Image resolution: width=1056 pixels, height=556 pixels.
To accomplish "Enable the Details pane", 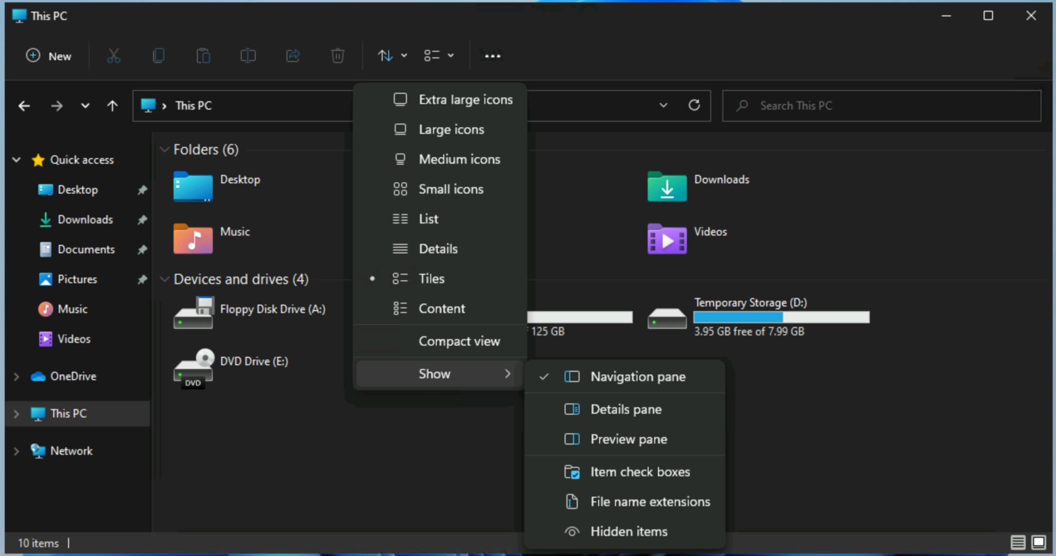I will point(625,410).
